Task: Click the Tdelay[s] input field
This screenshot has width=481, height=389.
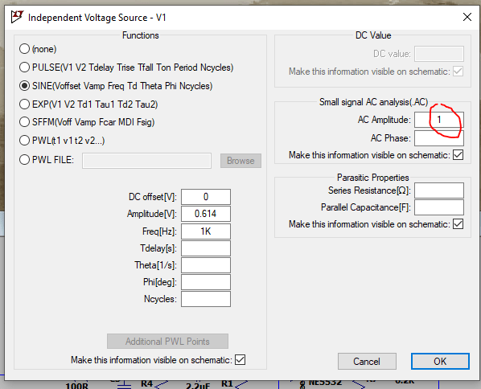Action: point(206,248)
